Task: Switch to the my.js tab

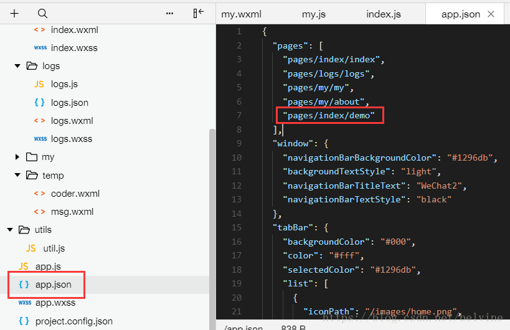Action: (x=314, y=14)
